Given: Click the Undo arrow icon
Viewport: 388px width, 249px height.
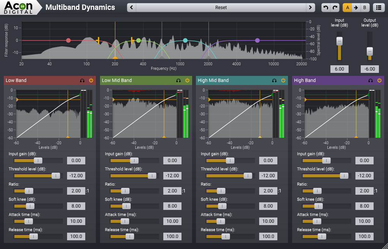Looking at the screenshot, I should (325, 7).
